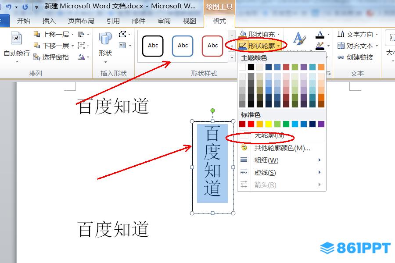Screen dimensions: 395x263
Task: Select the 粗细(W) menu entry
Action: click(x=282, y=160)
